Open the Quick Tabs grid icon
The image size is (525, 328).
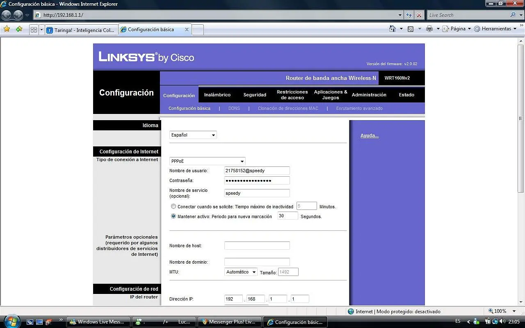[34, 30]
